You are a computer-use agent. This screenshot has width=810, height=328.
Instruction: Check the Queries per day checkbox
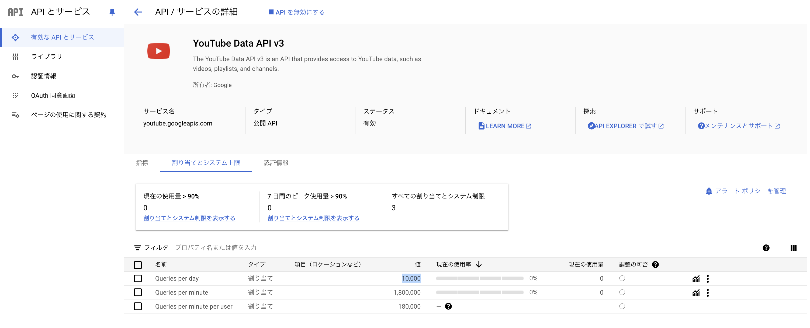(138, 279)
